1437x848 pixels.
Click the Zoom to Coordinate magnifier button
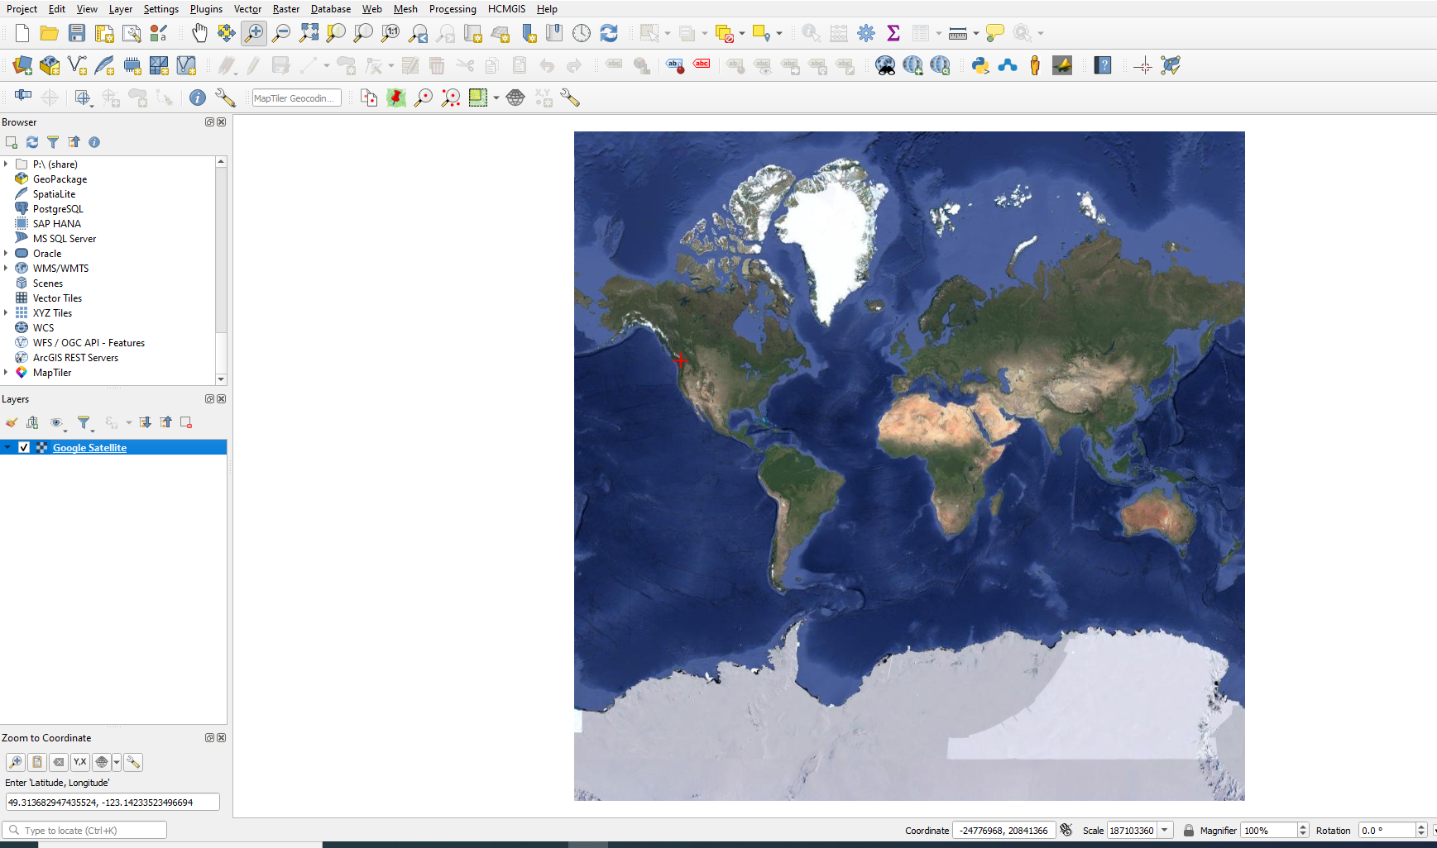tap(16, 762)
